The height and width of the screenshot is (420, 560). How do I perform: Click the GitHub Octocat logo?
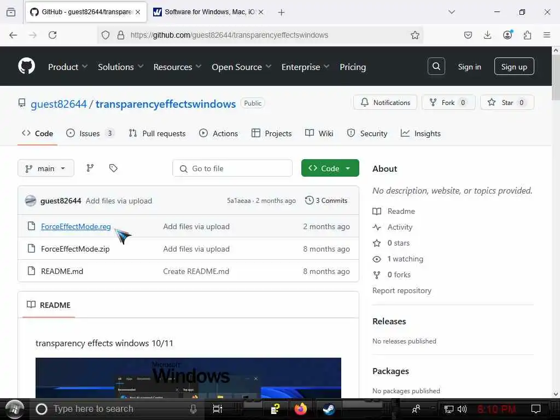[x=26, y=66]
